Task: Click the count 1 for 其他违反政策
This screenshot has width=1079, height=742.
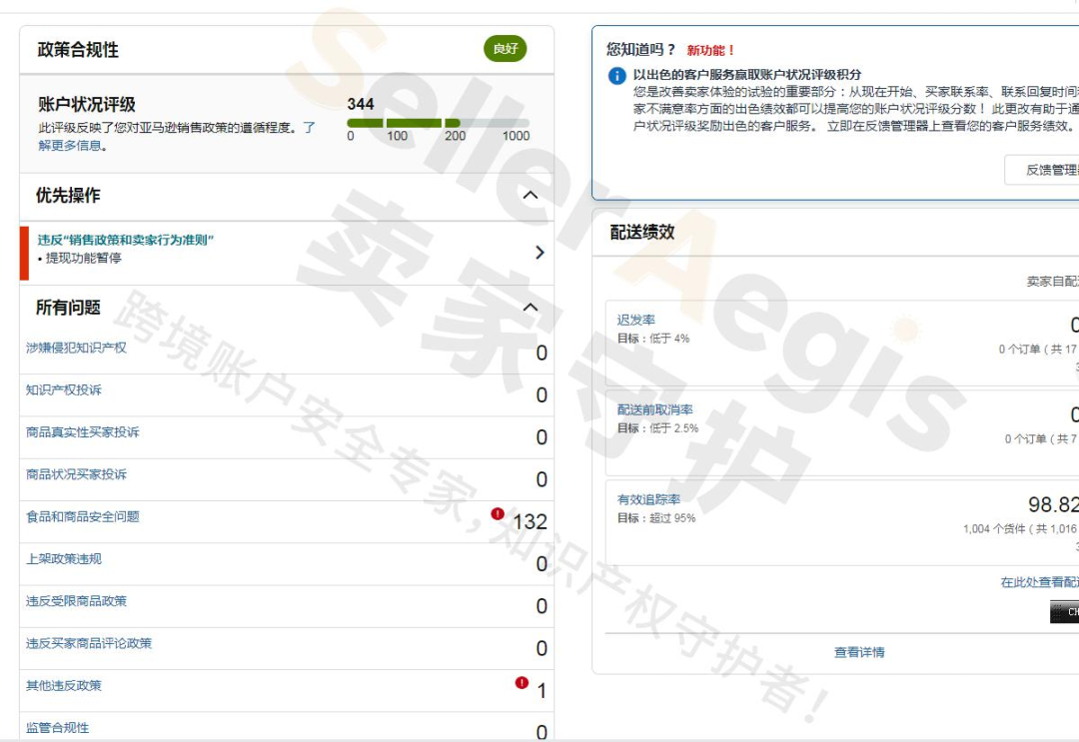Action: [x=541, y=691]
